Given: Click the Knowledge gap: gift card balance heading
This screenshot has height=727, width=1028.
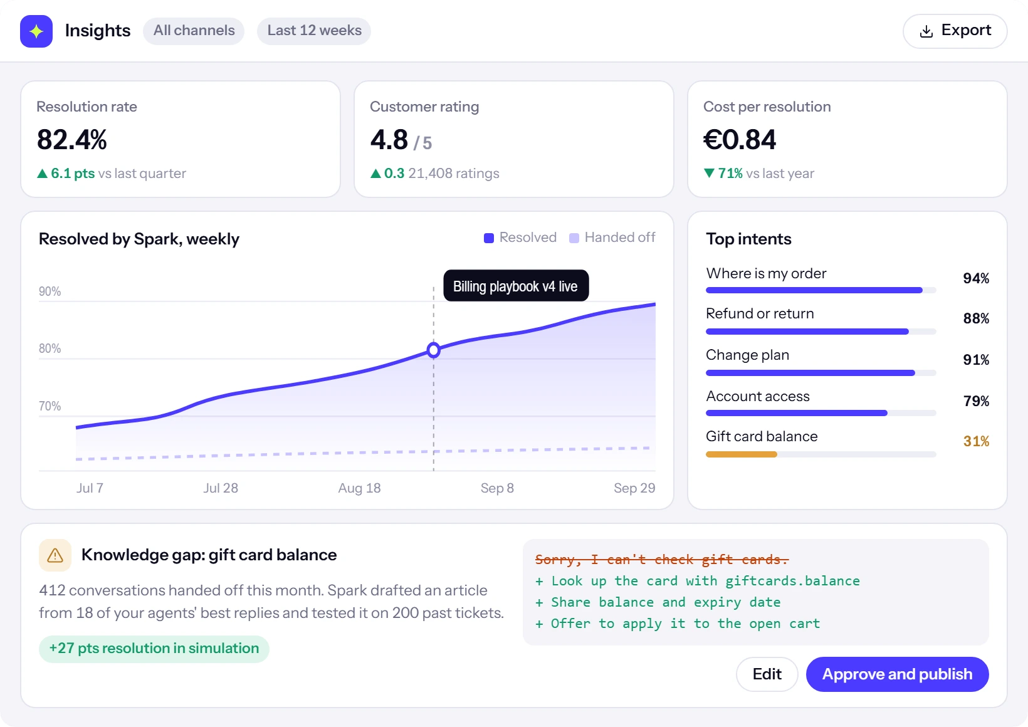Looking at the screenshot, I should pyautogui.click(x=209, y=555).
